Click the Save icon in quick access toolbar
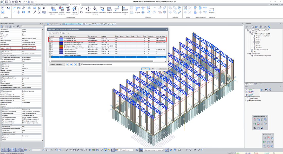283x154 pixels. coord(16,2)
